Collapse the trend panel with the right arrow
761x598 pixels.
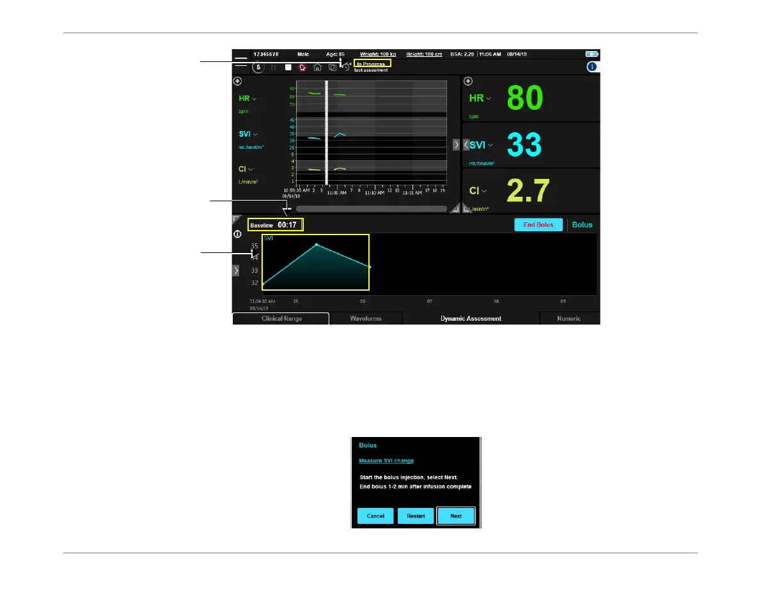(456, 144)
